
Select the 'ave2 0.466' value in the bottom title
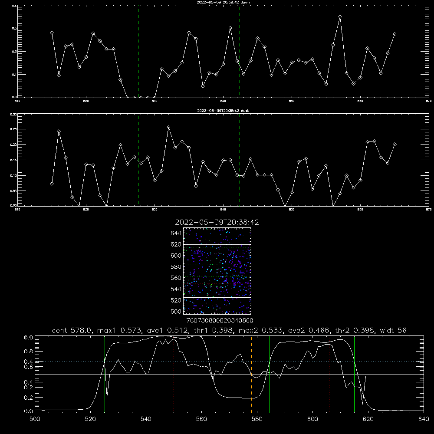click(309, 330)
